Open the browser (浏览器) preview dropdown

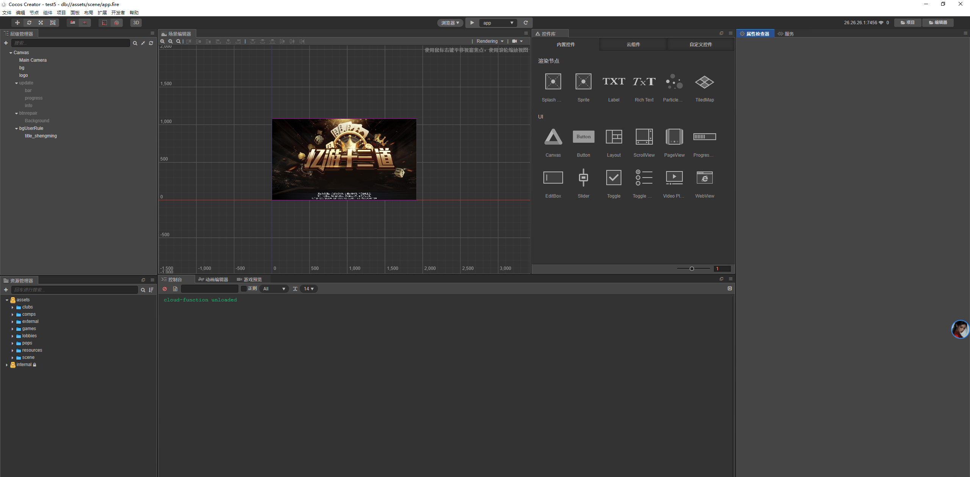tap(450, 23)
